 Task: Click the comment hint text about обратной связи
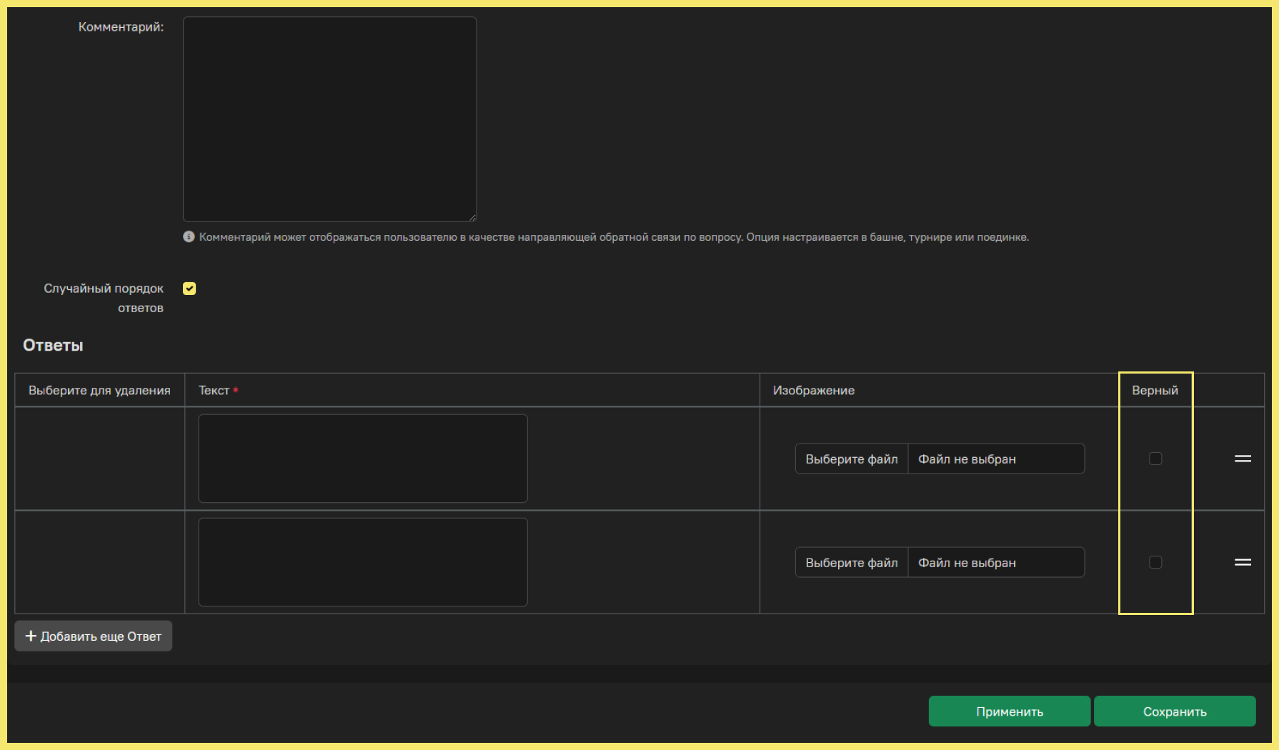(614, 236)
